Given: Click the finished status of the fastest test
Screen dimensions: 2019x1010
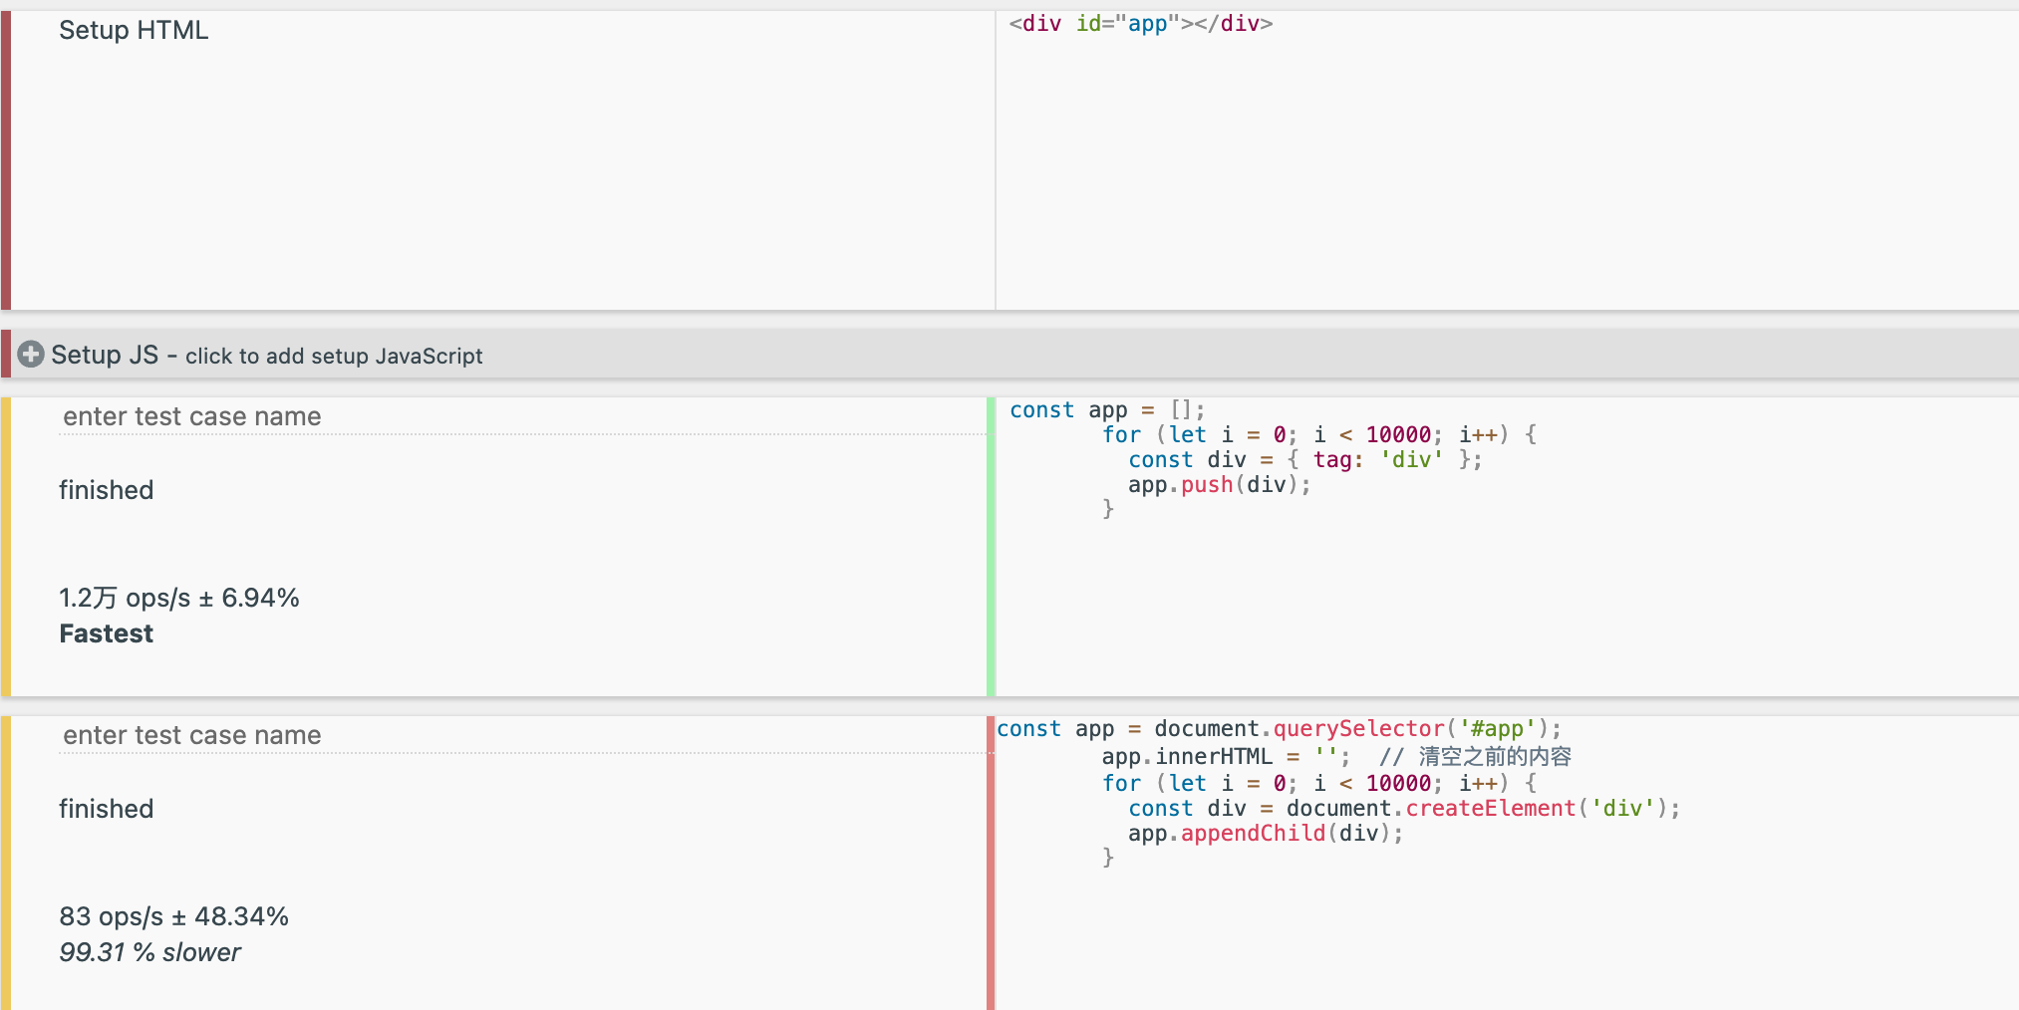Looking at the screenshot, I should pos(107,490).
